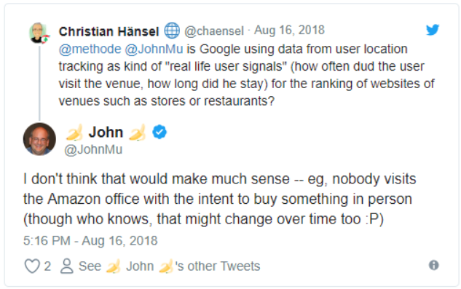Open Christian Hänsel's profile avatar
Image resolution: width=461 pixels, height=289 pixels.
click(39, 33)
